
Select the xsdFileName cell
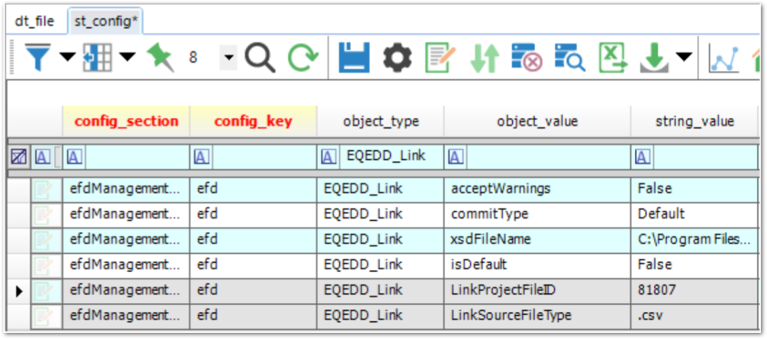537,240
